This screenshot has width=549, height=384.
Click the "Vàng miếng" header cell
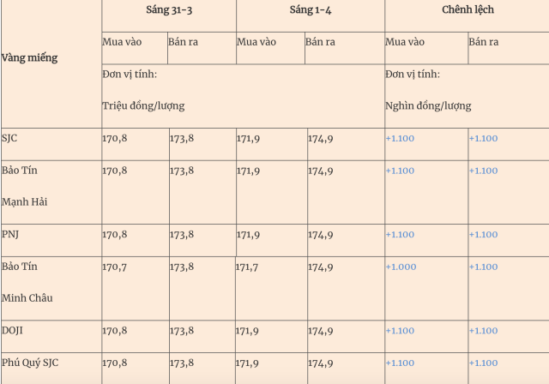coord(30,58)
